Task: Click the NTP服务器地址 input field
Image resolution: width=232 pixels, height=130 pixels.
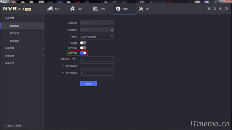Action: [x=97, y=66]
